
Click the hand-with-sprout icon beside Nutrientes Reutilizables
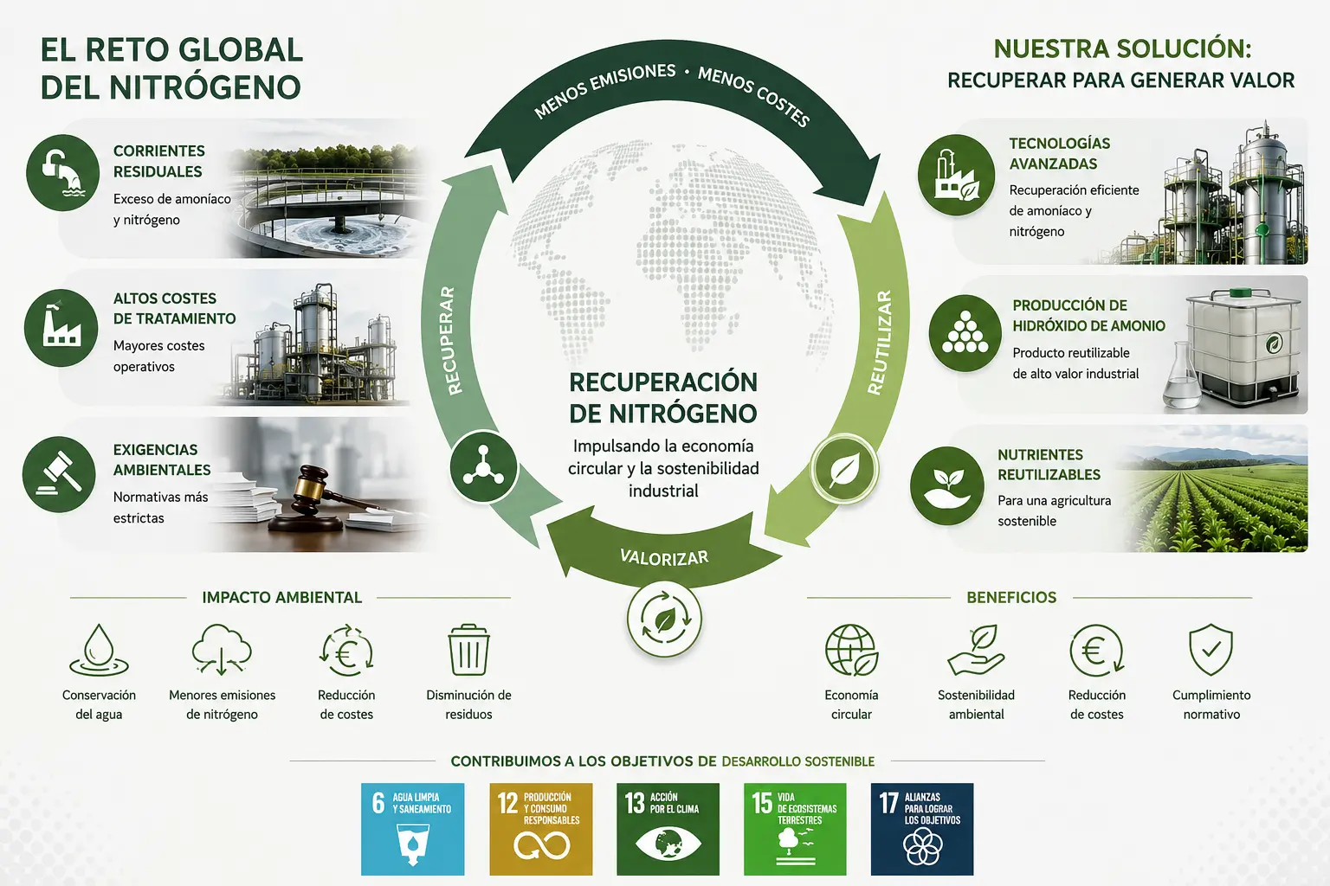[x=947, y=485]
